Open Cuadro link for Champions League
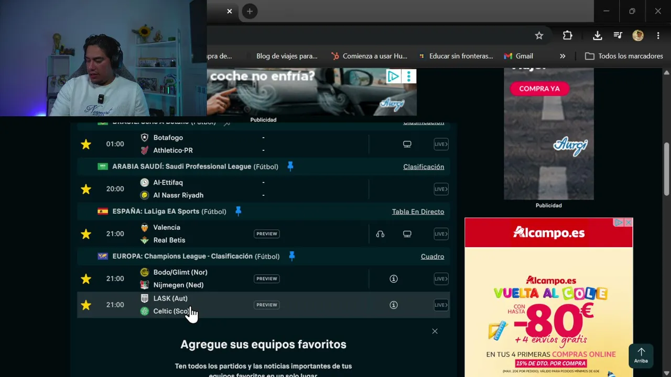This screenshot has width=671, height=377. point(432,257)
